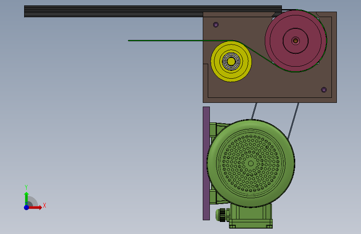Click the purple screw at housing top-left
Image resolution: width=361 pixels, height=234 pixels.
[216, 25]
